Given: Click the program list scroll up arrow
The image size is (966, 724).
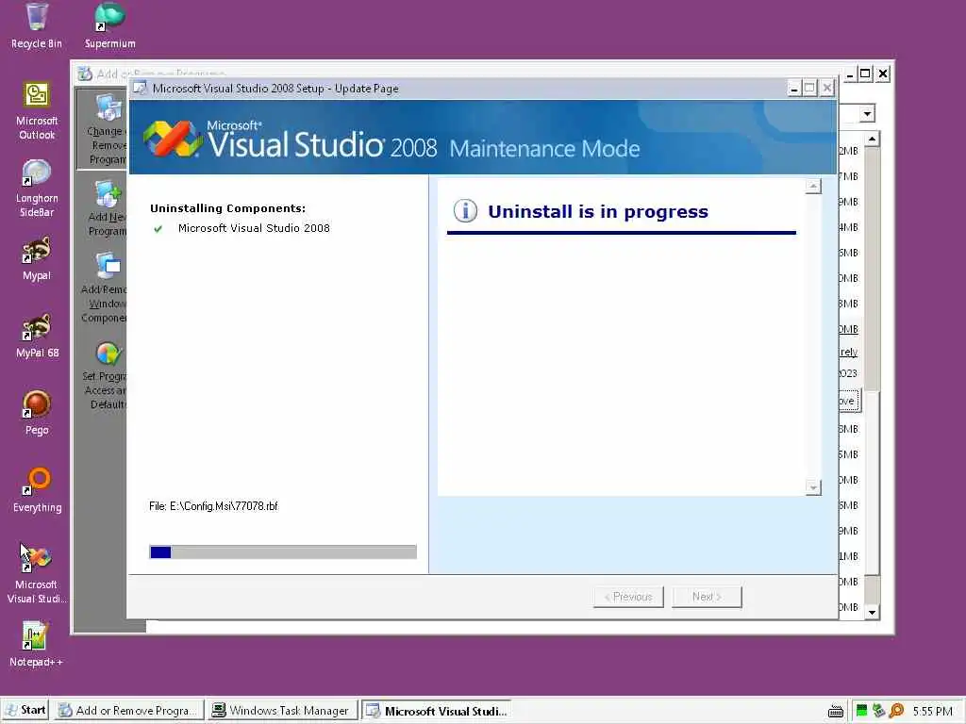Looking at the screenshot, I should point(872,139).
